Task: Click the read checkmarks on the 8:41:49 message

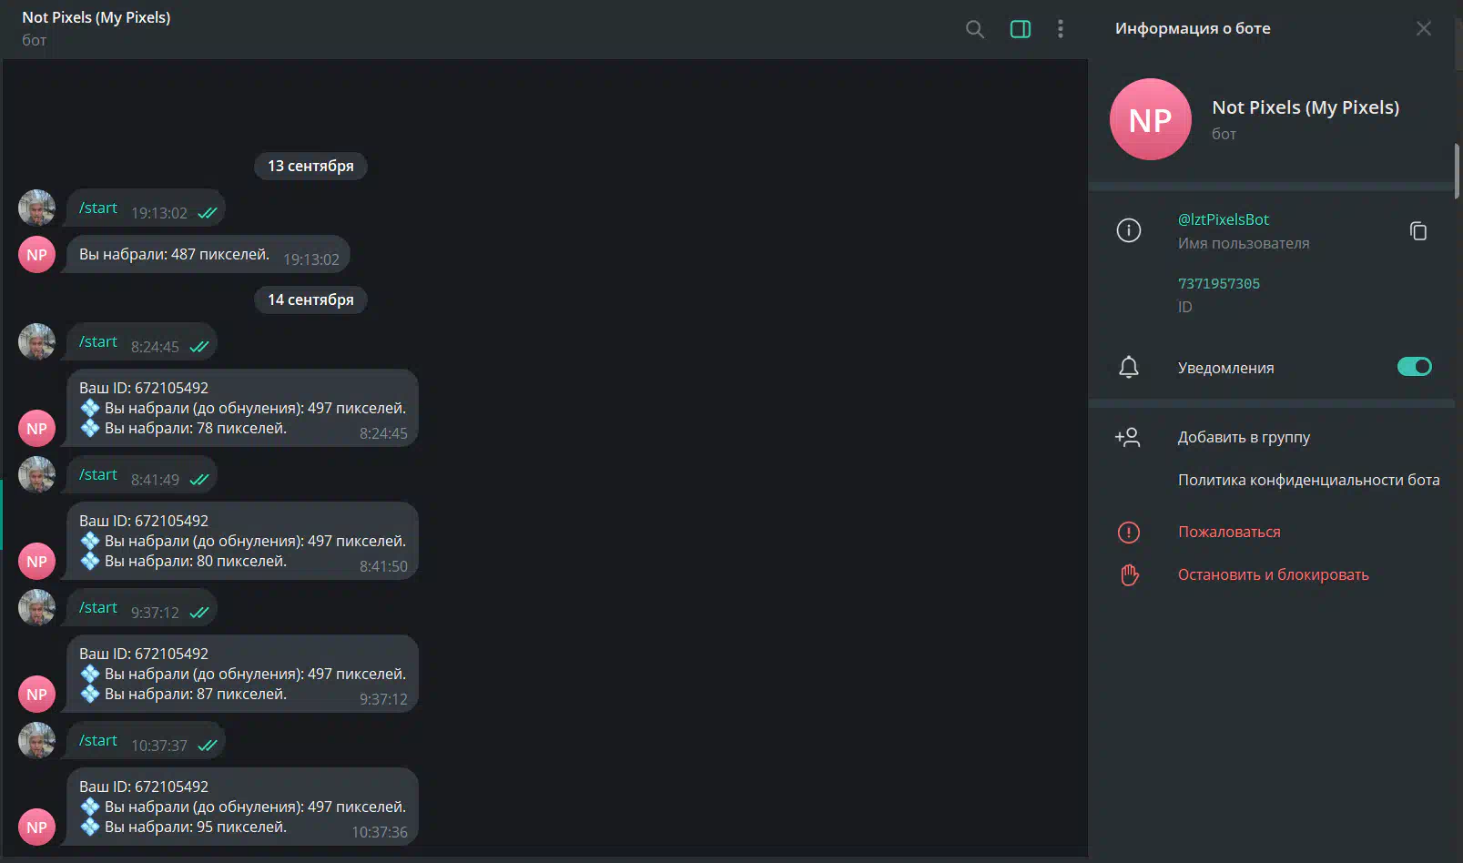Action: point(199,480)
